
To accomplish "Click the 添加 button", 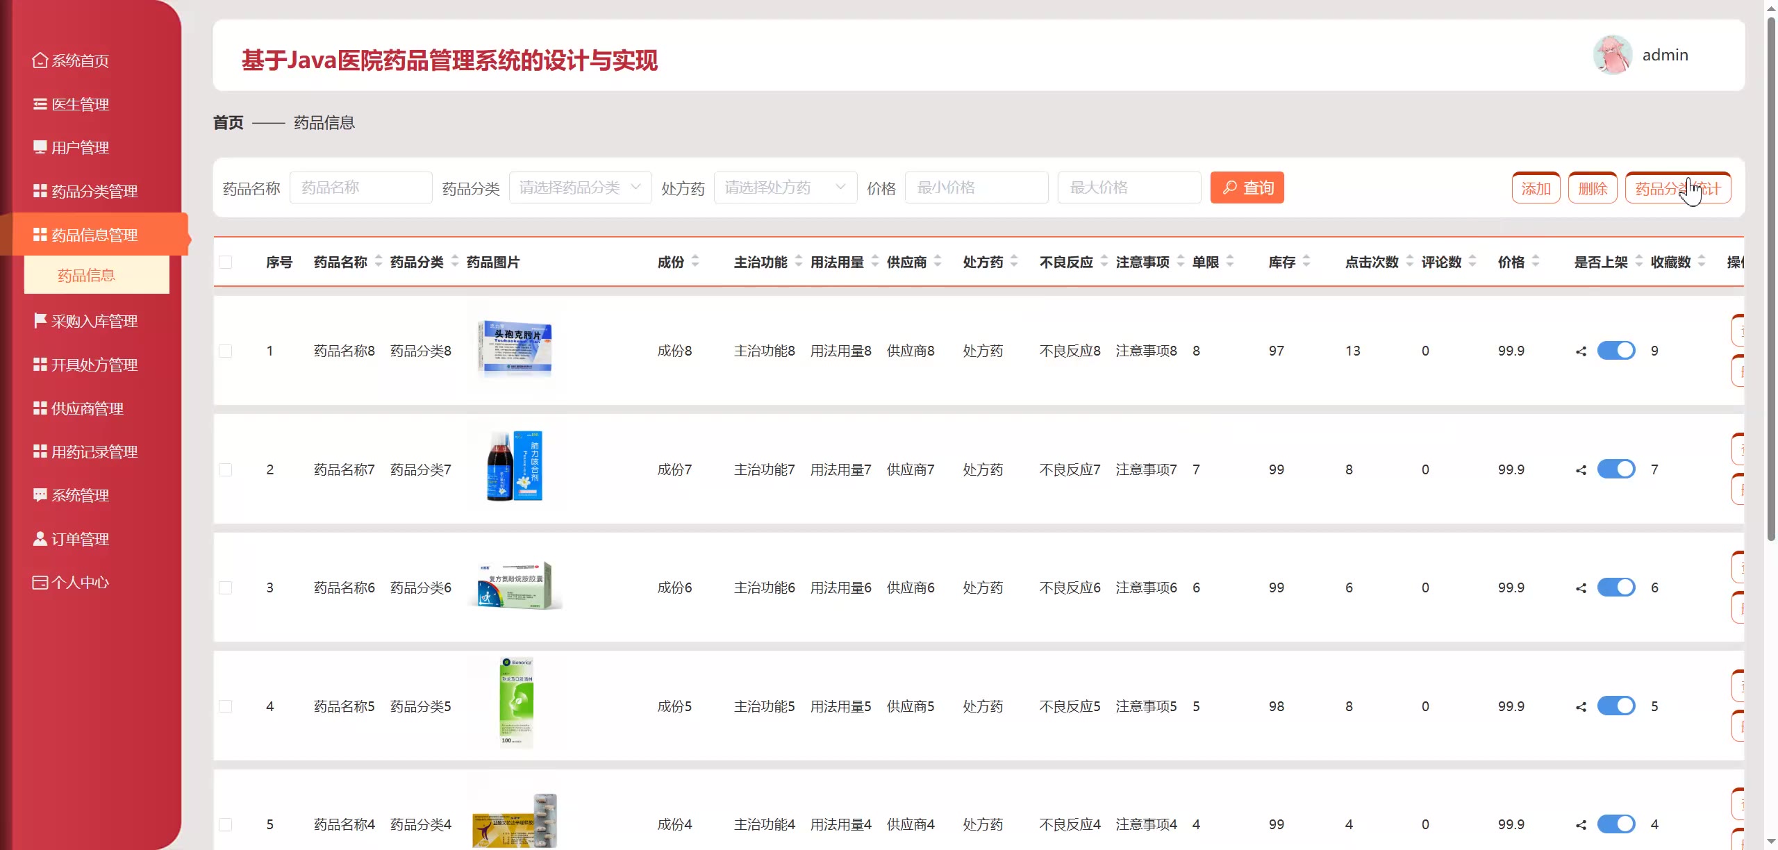I will pyautogui.click(x=1536, y=188).
